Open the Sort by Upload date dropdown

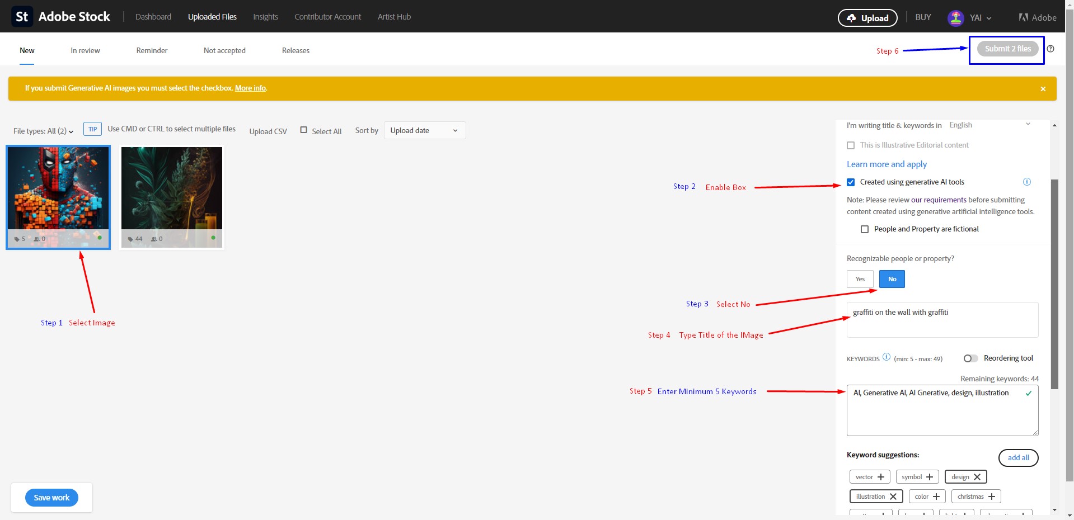pos(424,130)
